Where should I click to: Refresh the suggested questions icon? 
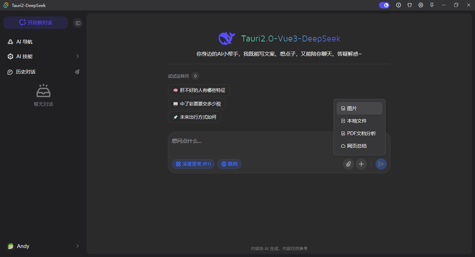click(195, 76)
